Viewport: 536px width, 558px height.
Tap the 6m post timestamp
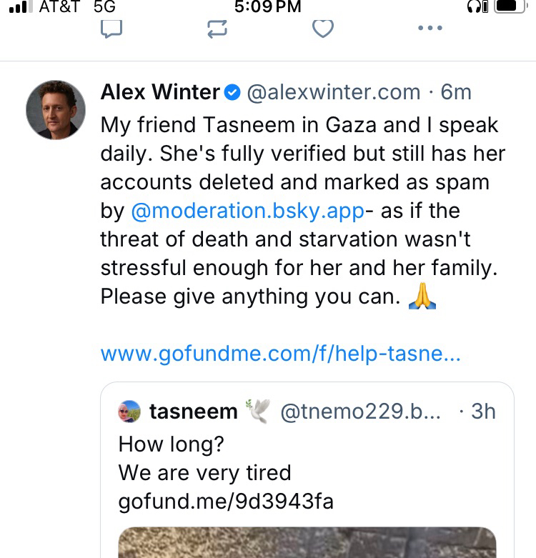tap(456, 92)
